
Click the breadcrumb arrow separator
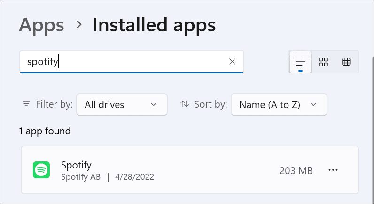click(79, 24)
